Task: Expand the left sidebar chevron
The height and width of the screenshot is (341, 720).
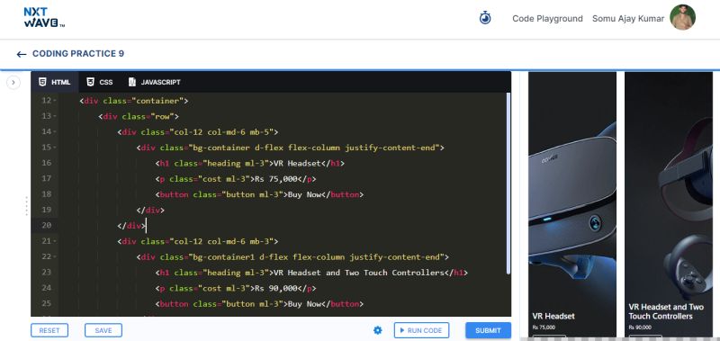Action: (13, 83)
